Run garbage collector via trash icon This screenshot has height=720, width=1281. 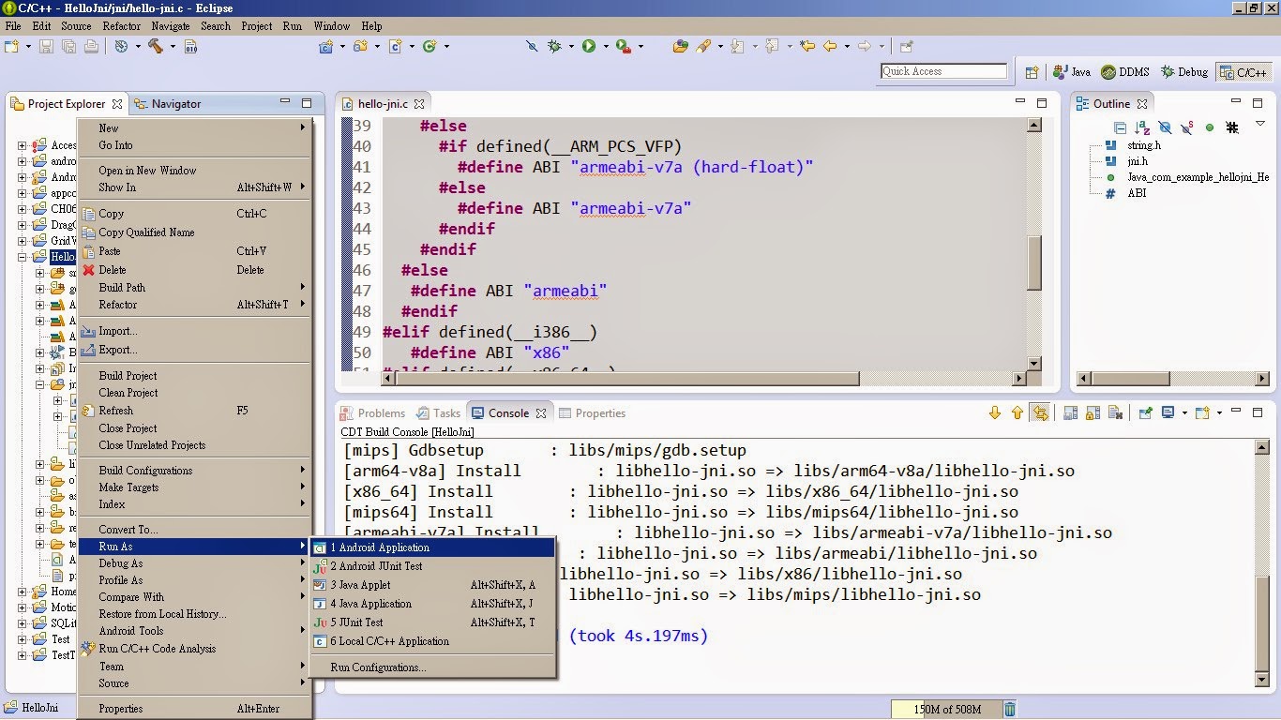(x=1009, y=710)
